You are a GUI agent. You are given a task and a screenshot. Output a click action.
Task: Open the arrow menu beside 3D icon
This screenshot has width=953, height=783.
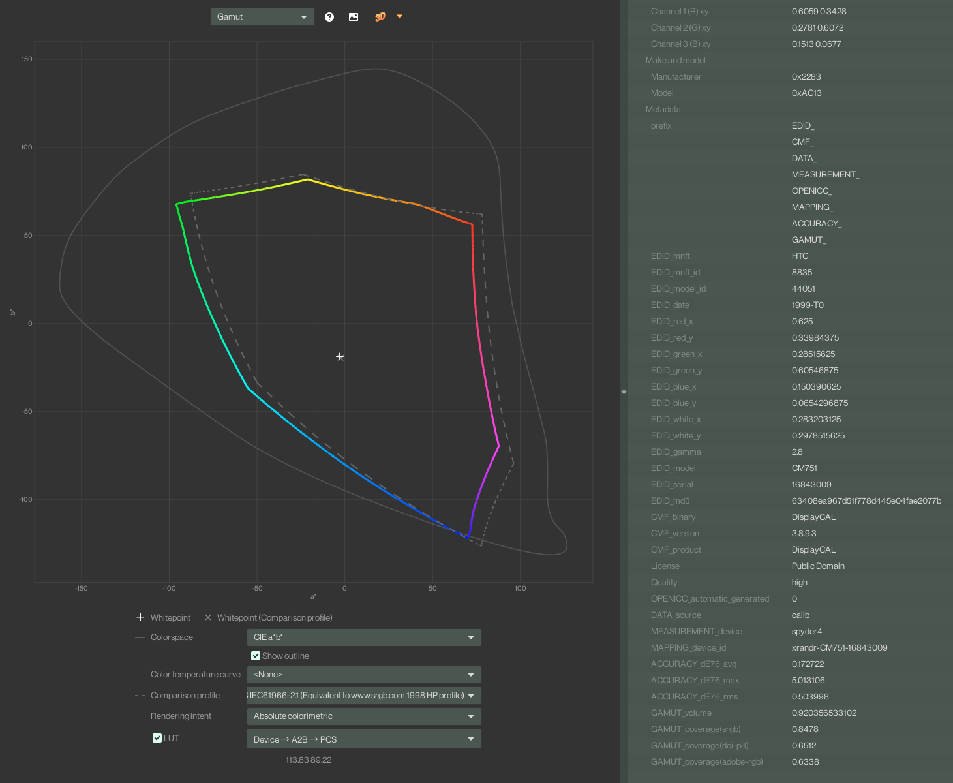399,16
